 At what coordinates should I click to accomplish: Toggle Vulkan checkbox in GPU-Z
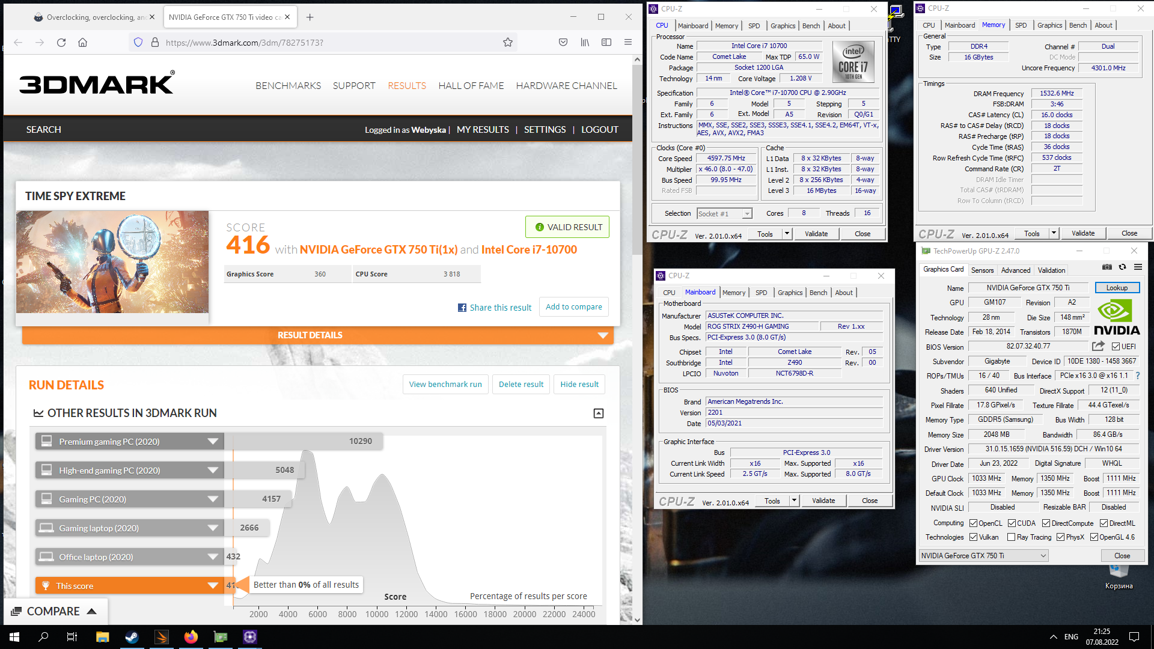[973, 537]
